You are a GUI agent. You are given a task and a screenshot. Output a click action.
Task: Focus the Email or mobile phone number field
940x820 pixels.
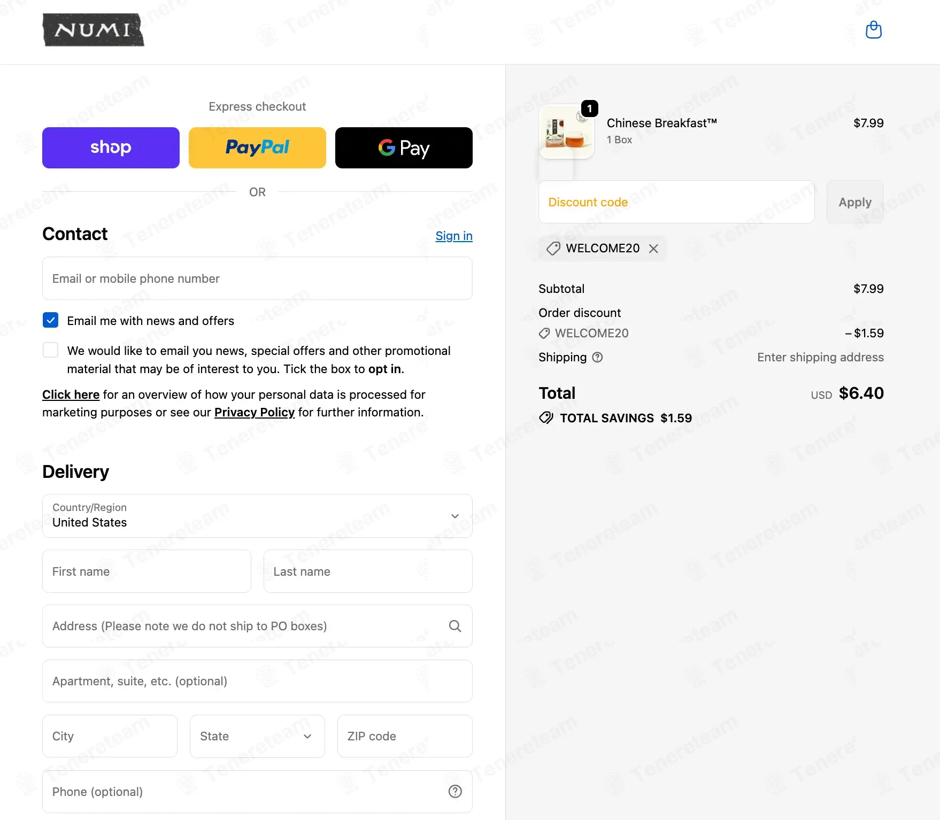point(257,279)
